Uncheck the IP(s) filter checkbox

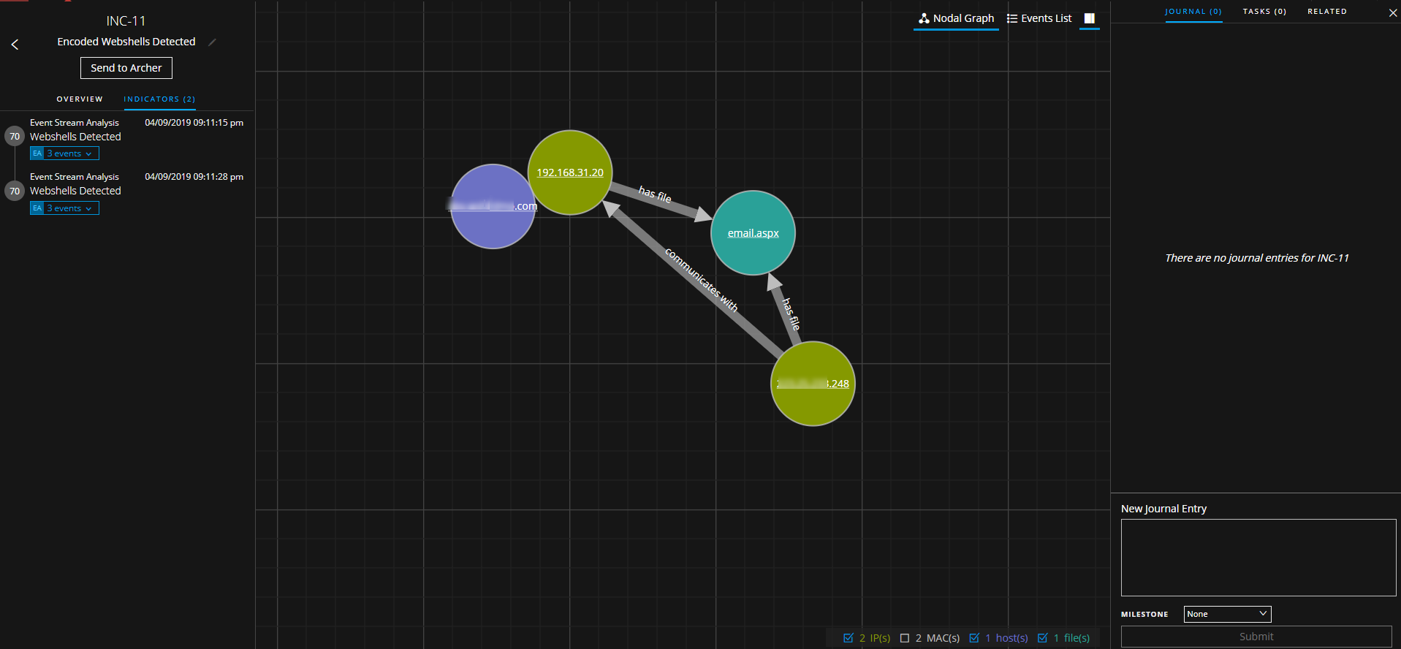(x=848, y=638)
